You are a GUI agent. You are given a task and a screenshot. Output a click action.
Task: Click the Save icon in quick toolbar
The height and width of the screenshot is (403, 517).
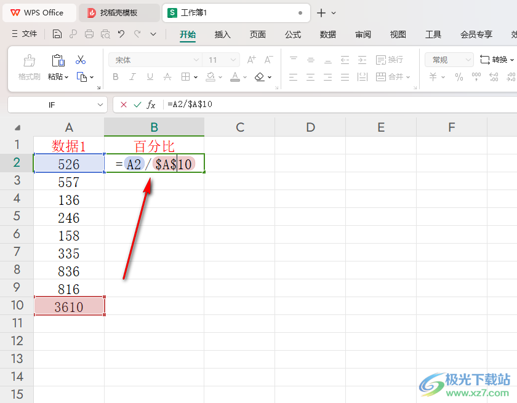coord(57,34)
